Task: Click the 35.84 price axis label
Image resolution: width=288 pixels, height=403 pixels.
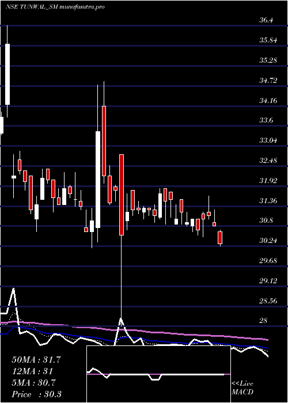Action: tap(268, 40)
